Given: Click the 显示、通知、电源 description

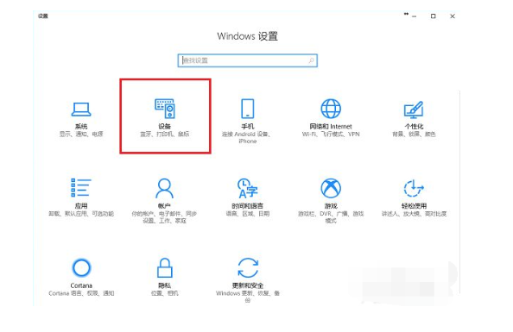Looking at the screenshot, I should (81, 134).
